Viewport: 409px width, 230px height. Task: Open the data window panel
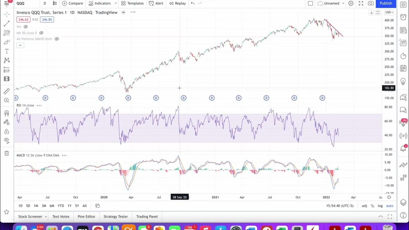pos(403,43)
